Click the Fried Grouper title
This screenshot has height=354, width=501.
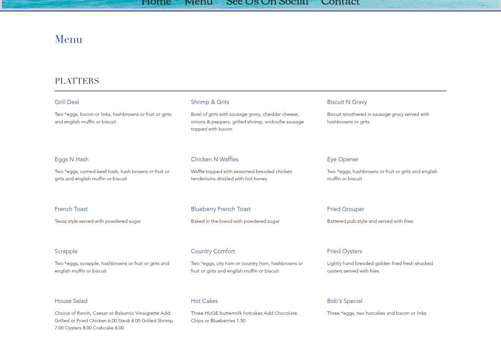coord(345,209)
